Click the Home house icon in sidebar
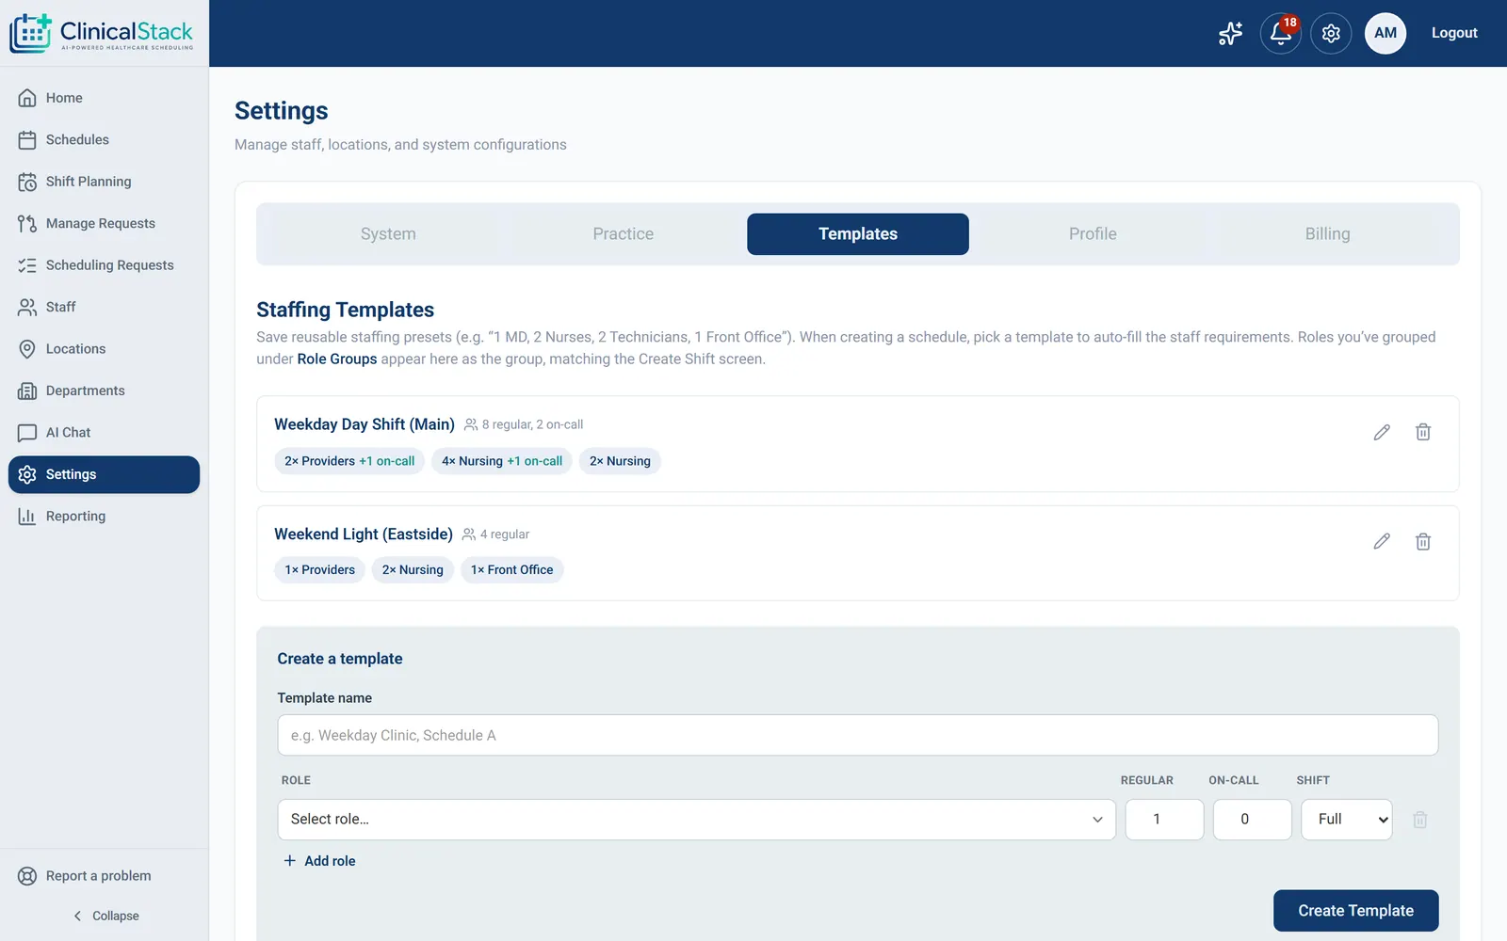The width and height of the screenshot is (1507, 941). (27, 98)
